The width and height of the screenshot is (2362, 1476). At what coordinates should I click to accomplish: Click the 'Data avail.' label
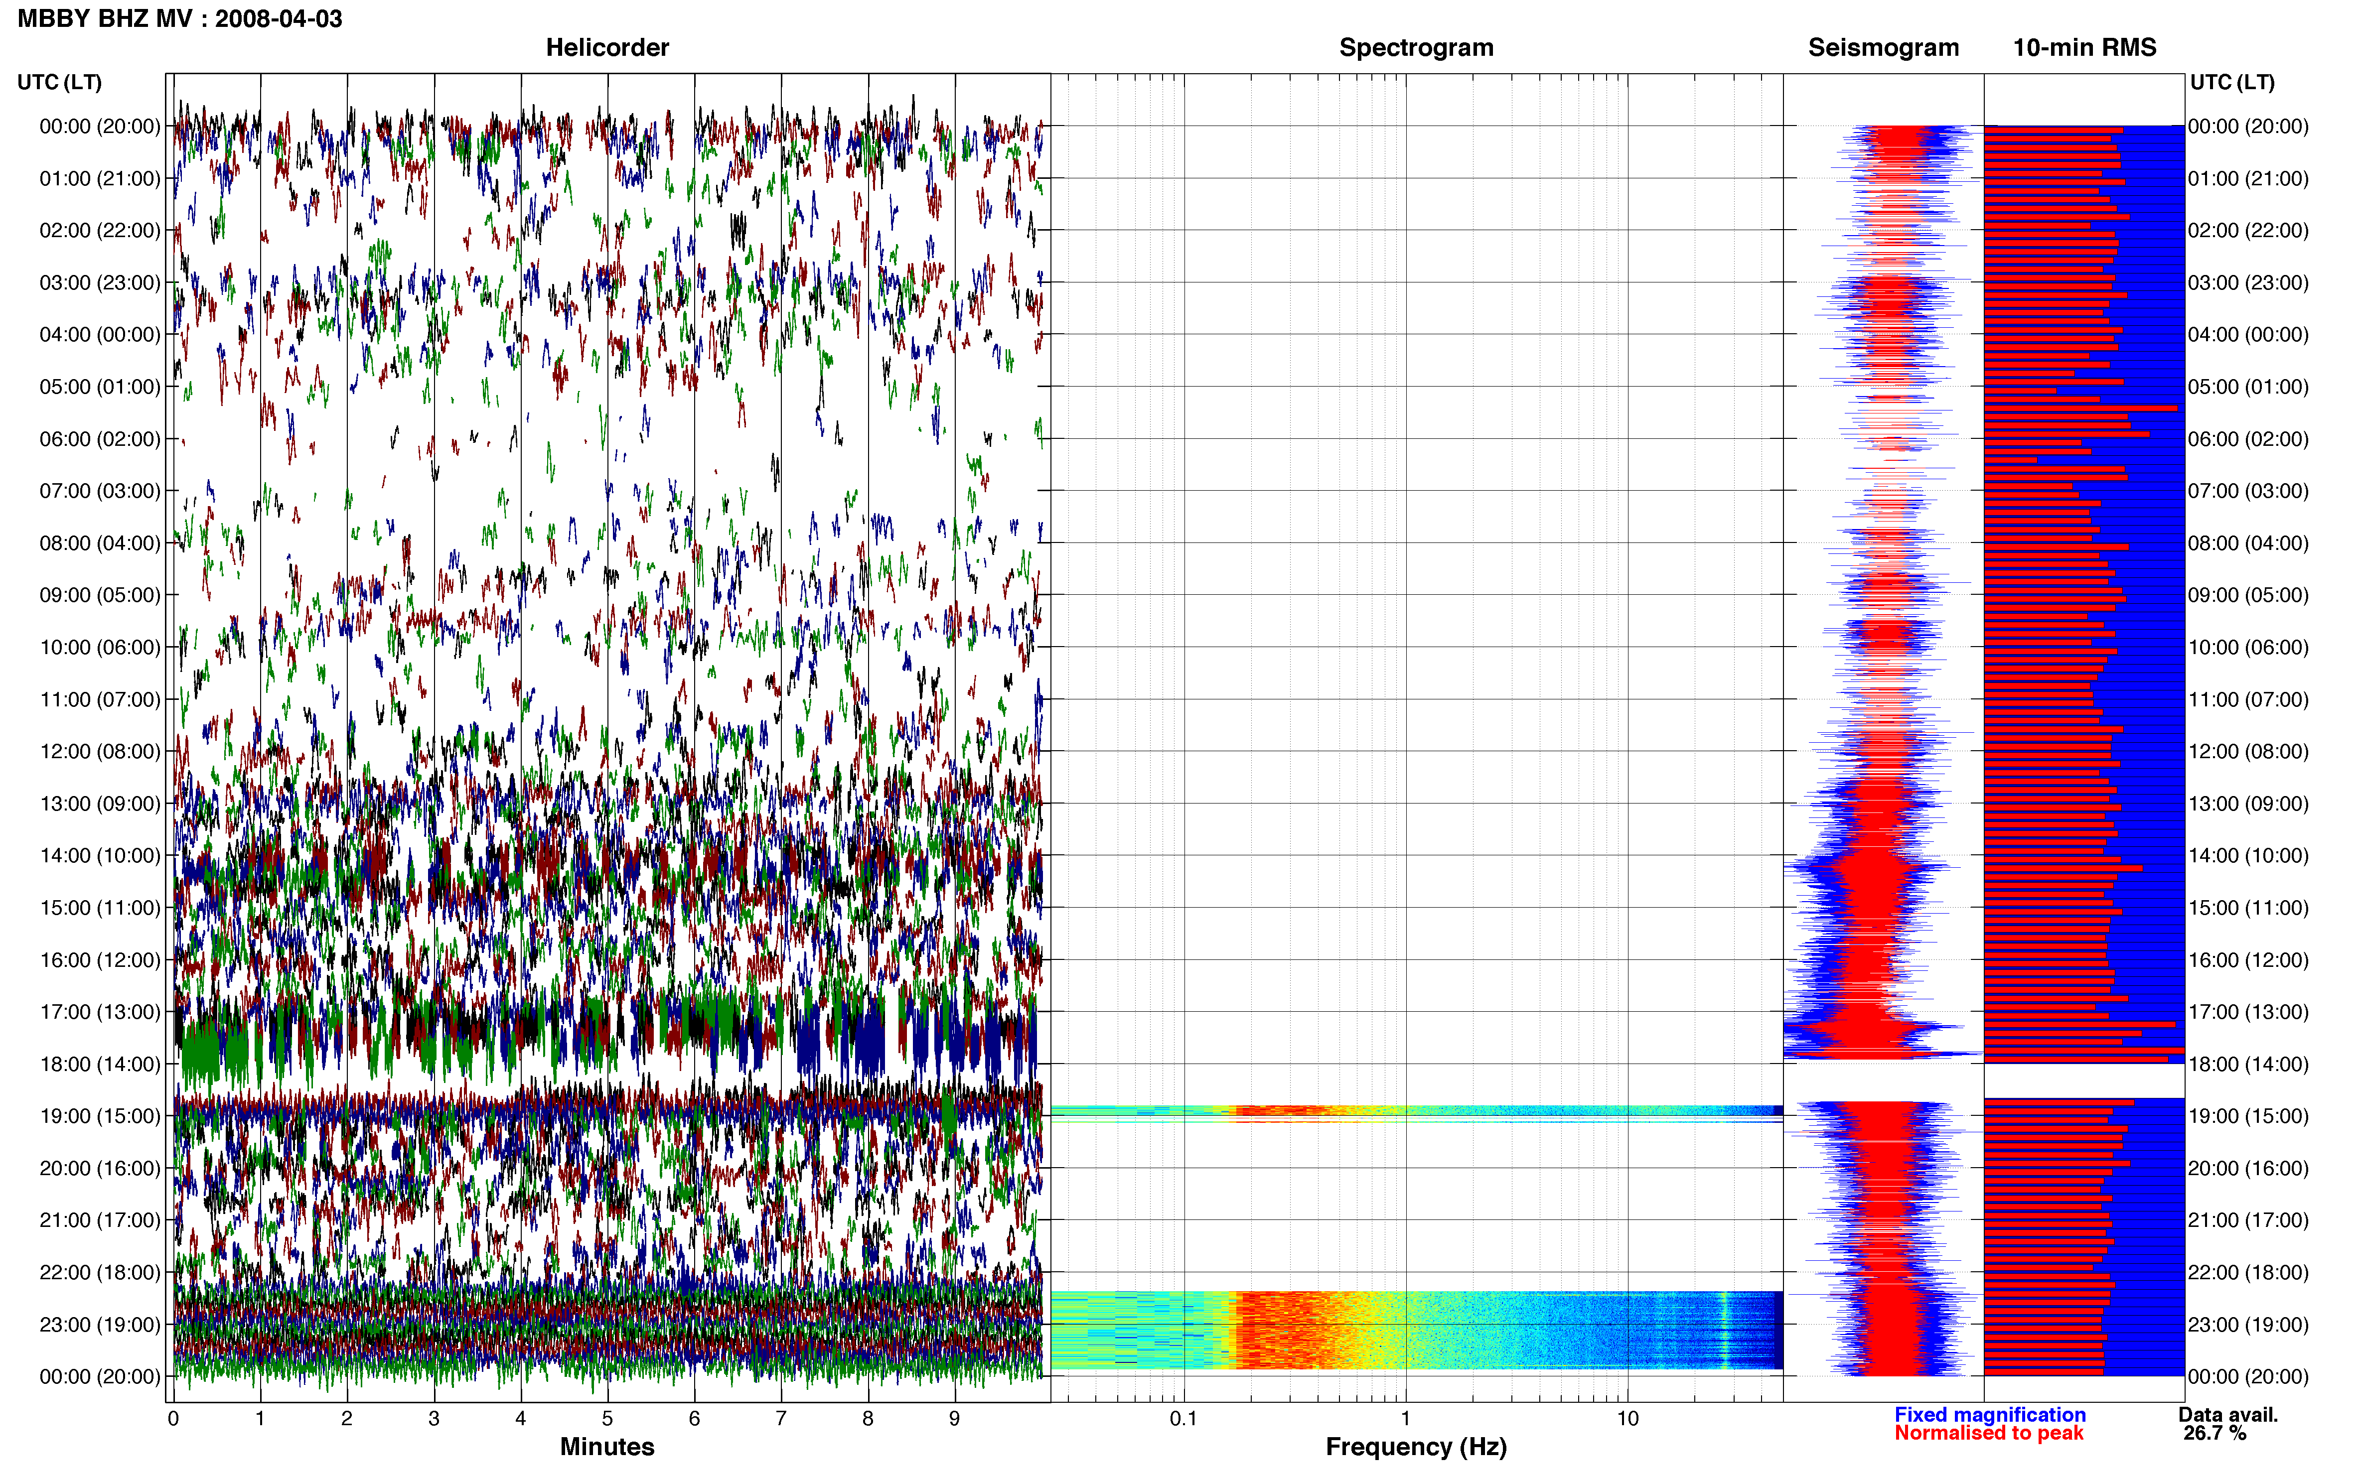(x=2228, y=1415)
